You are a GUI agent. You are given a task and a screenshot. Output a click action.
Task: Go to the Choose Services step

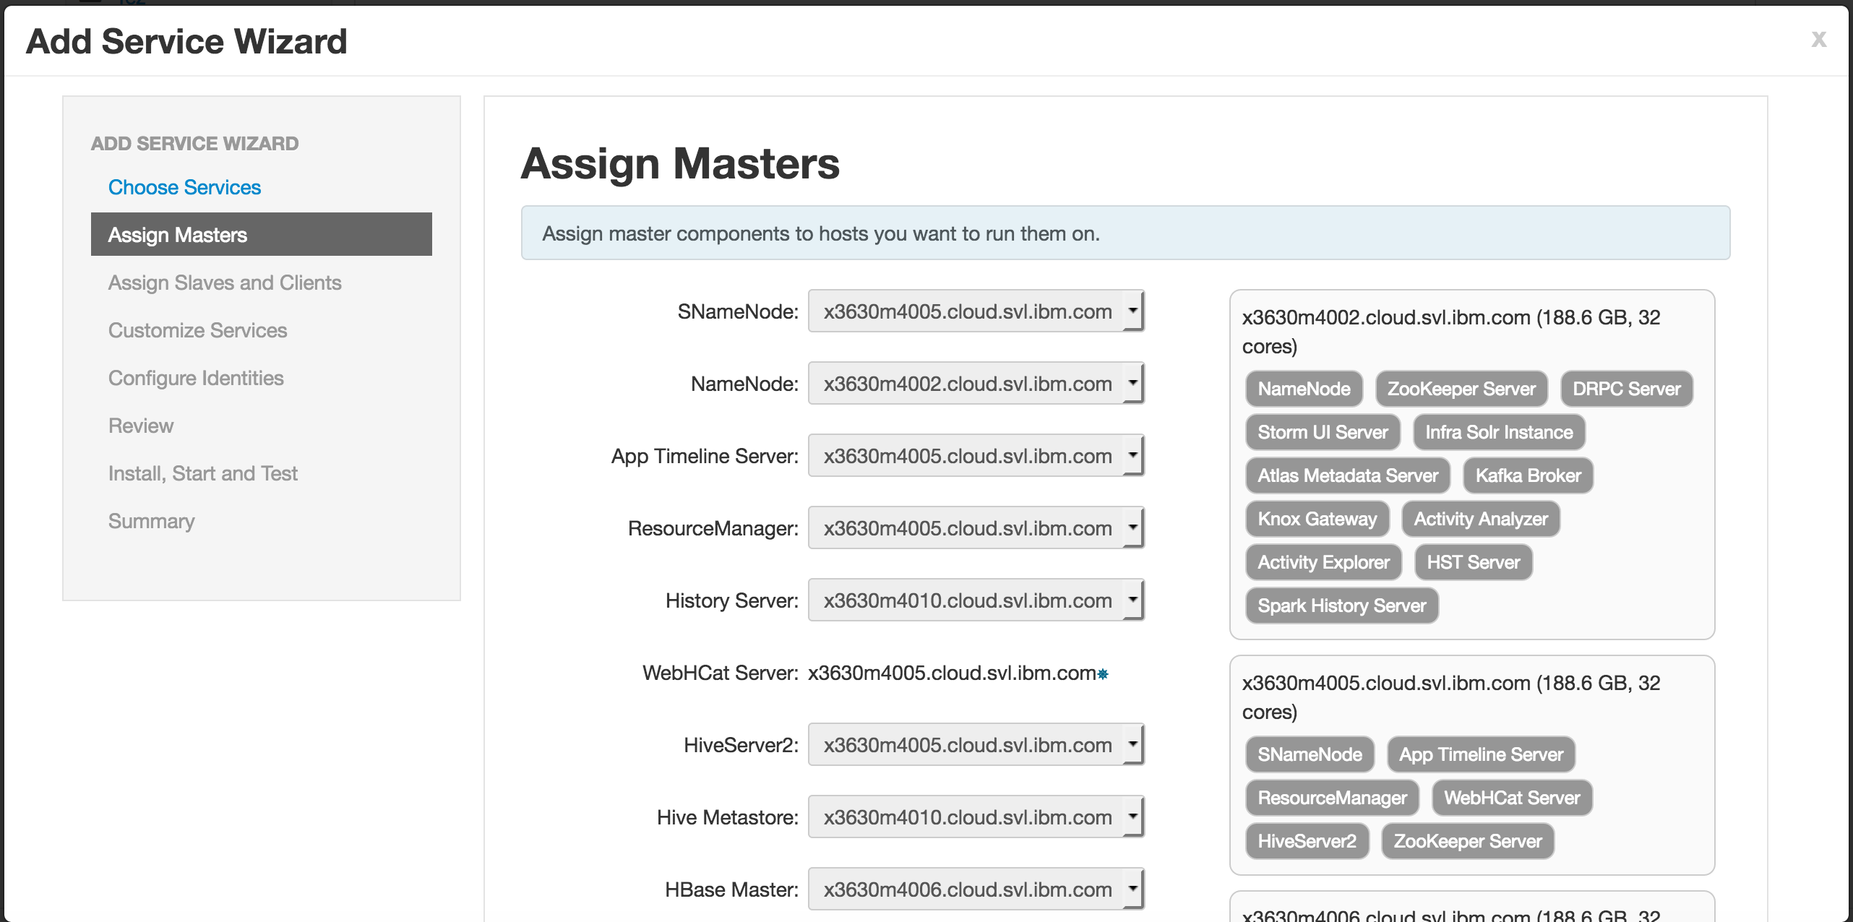(184, 187)
